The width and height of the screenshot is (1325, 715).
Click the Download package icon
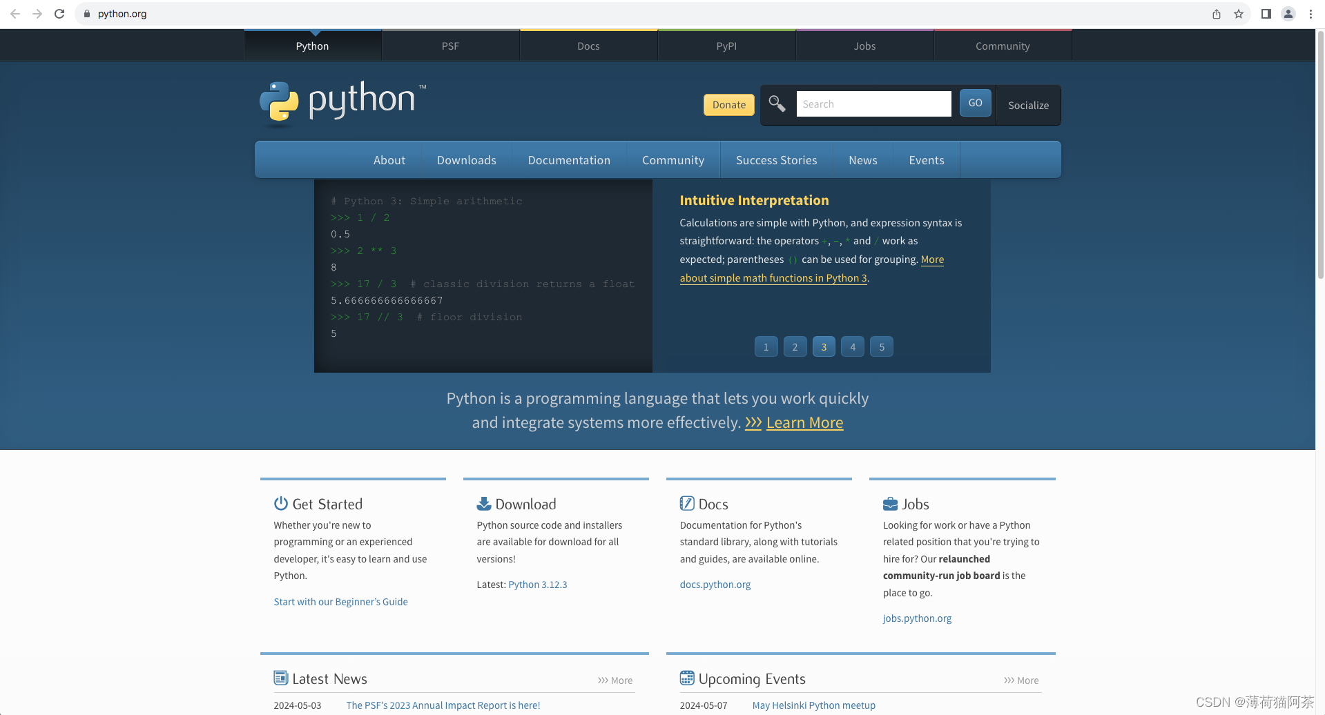(484, 503)
